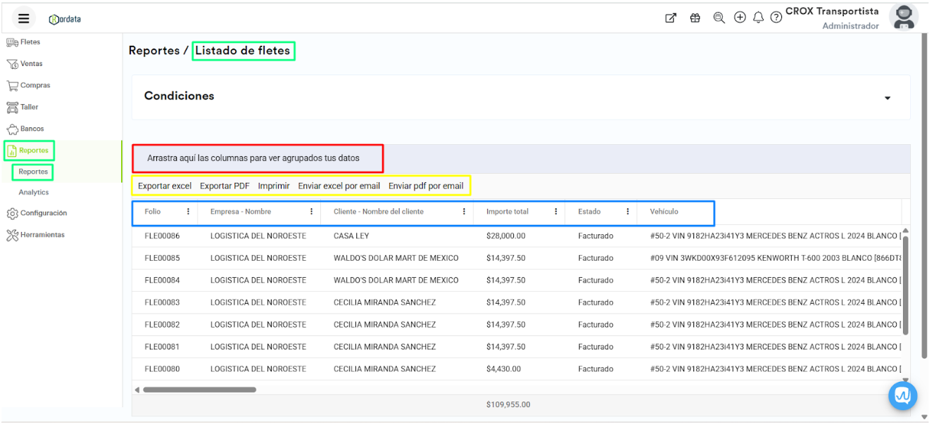Screen dimensions: 934x424
Task: Open the Importe total column options menu
Action: click(x=556, y=212)
